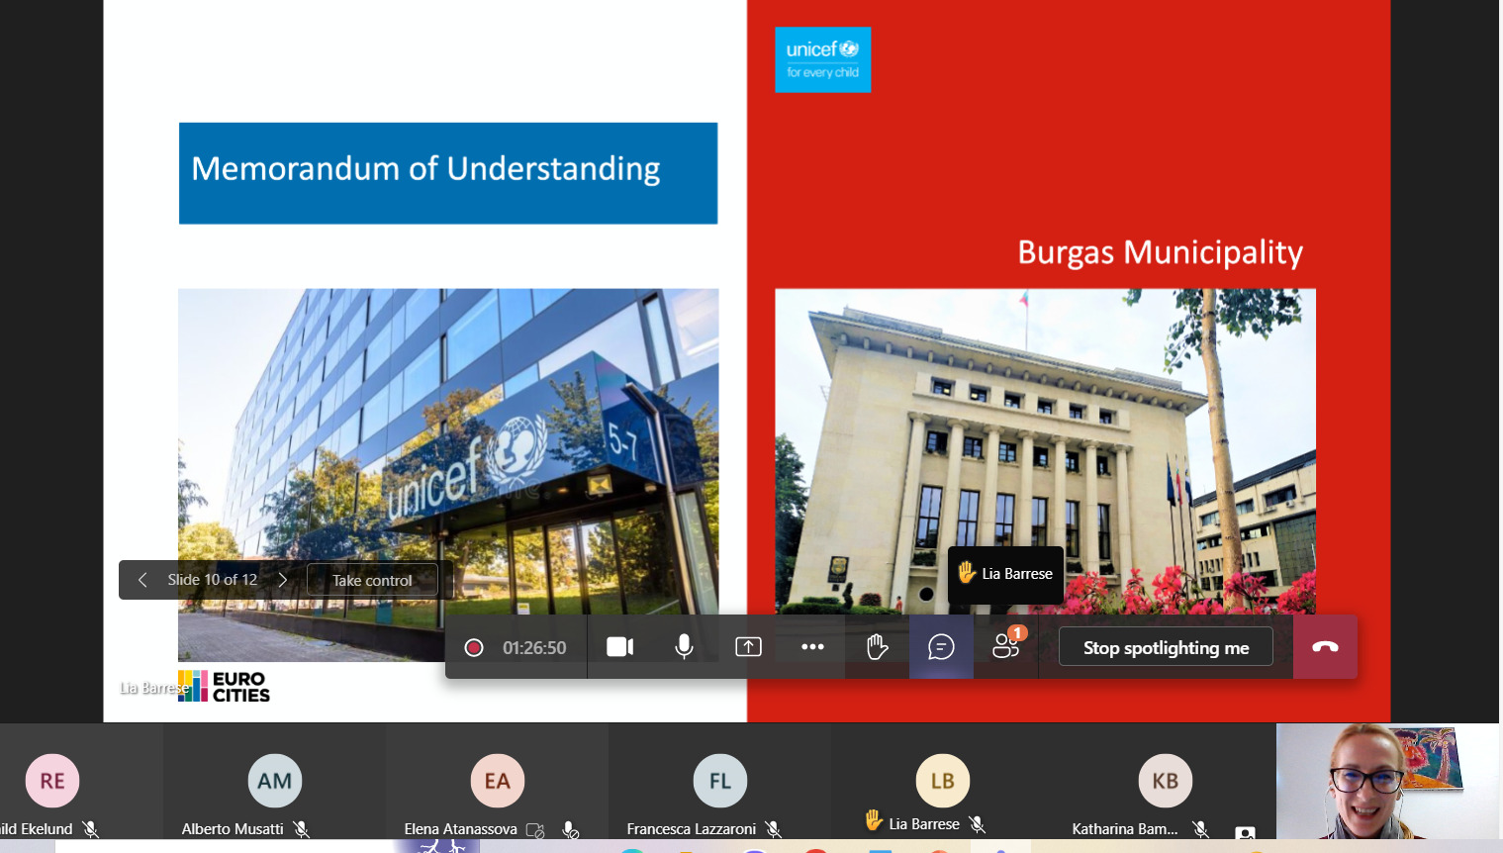Select Lia Barrese LB avatar
The width and height of the screenshot is (1503, 853).
943,781
